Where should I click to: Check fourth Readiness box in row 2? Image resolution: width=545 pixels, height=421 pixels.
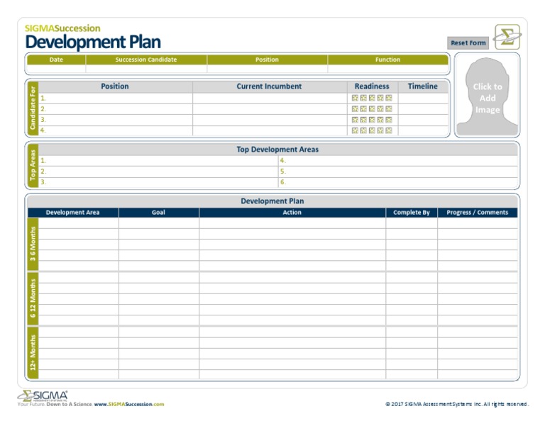click(x=380, y=109)
